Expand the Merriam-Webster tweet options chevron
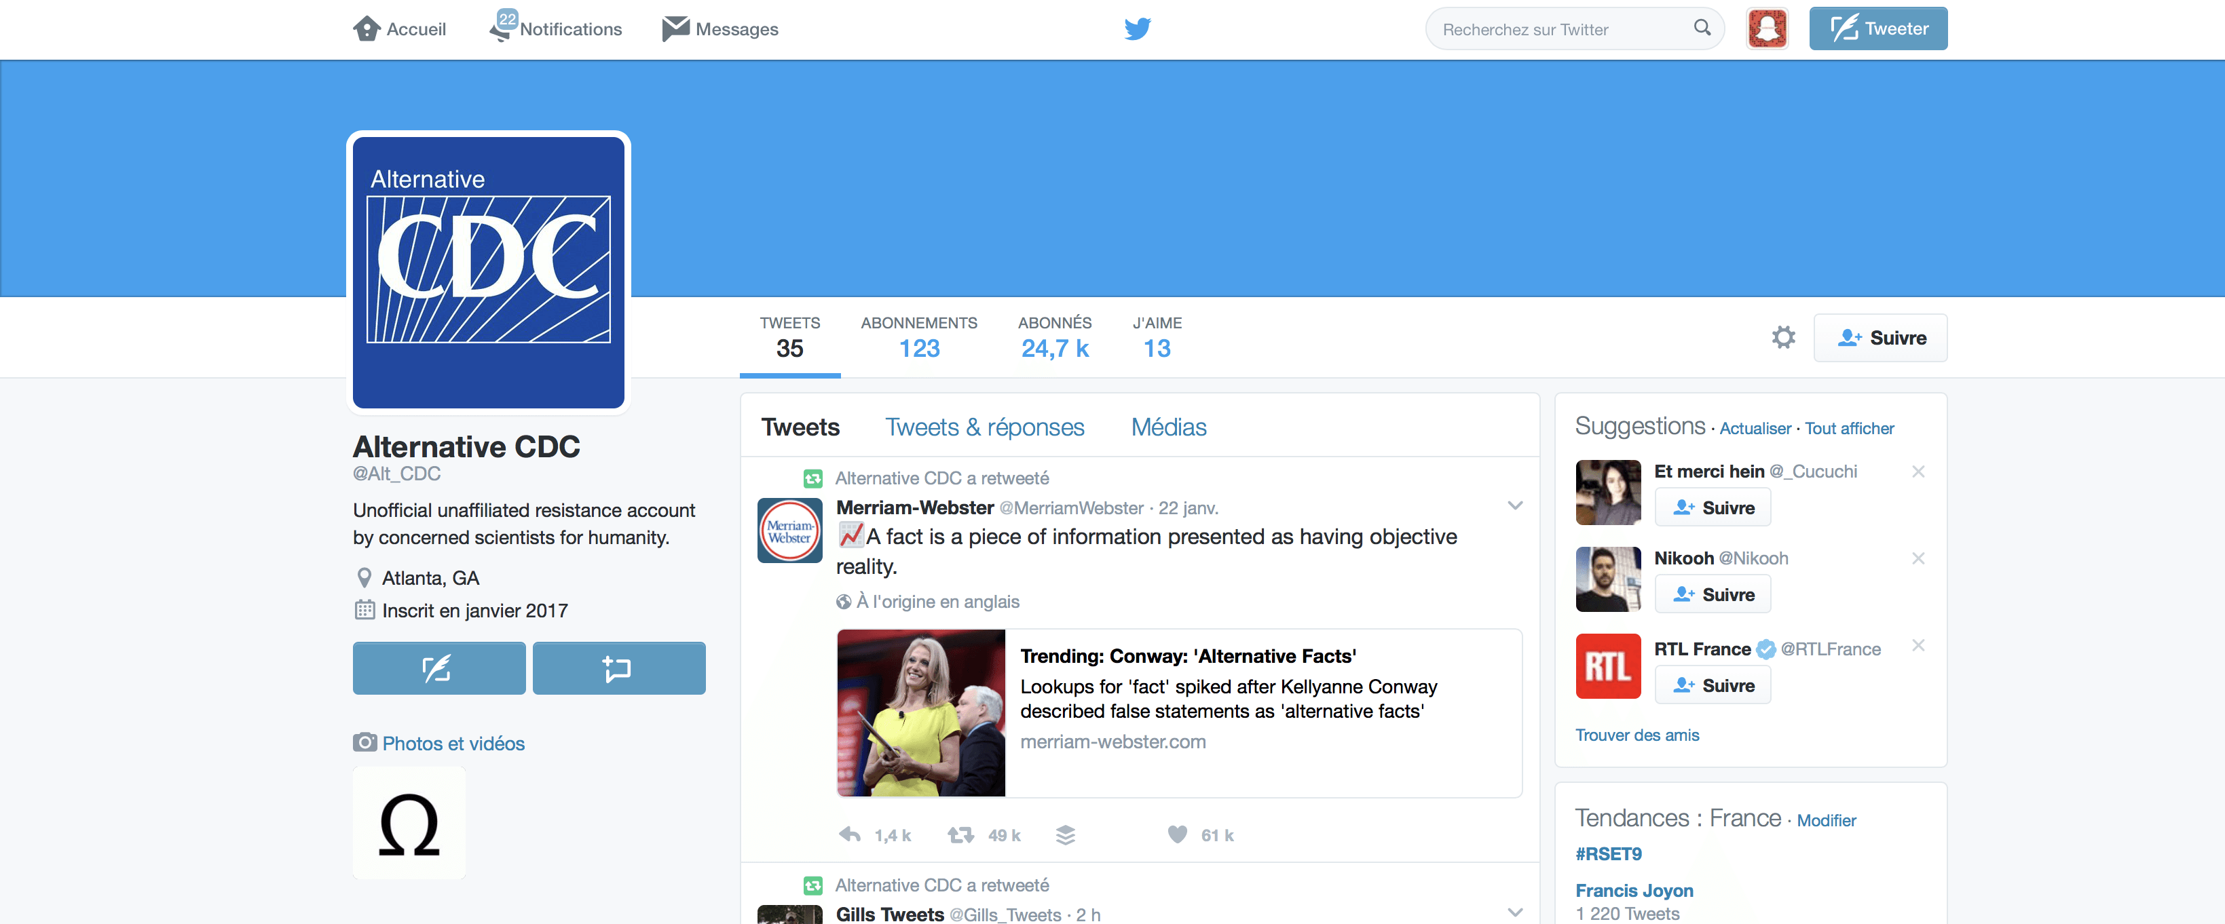Screen dimensions: 2225x924 1515,506
